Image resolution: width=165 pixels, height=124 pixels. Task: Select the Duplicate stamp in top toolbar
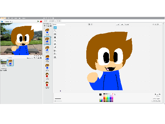click(44, 18)
